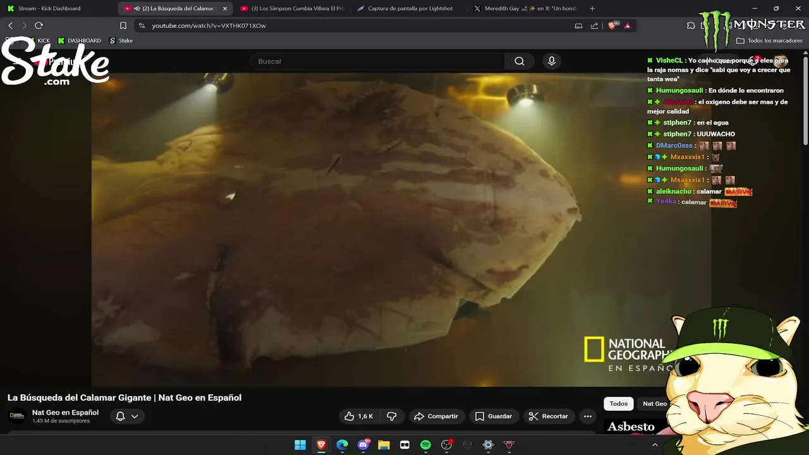
Task: Click the Compartir share button
Action: point(436,416)
